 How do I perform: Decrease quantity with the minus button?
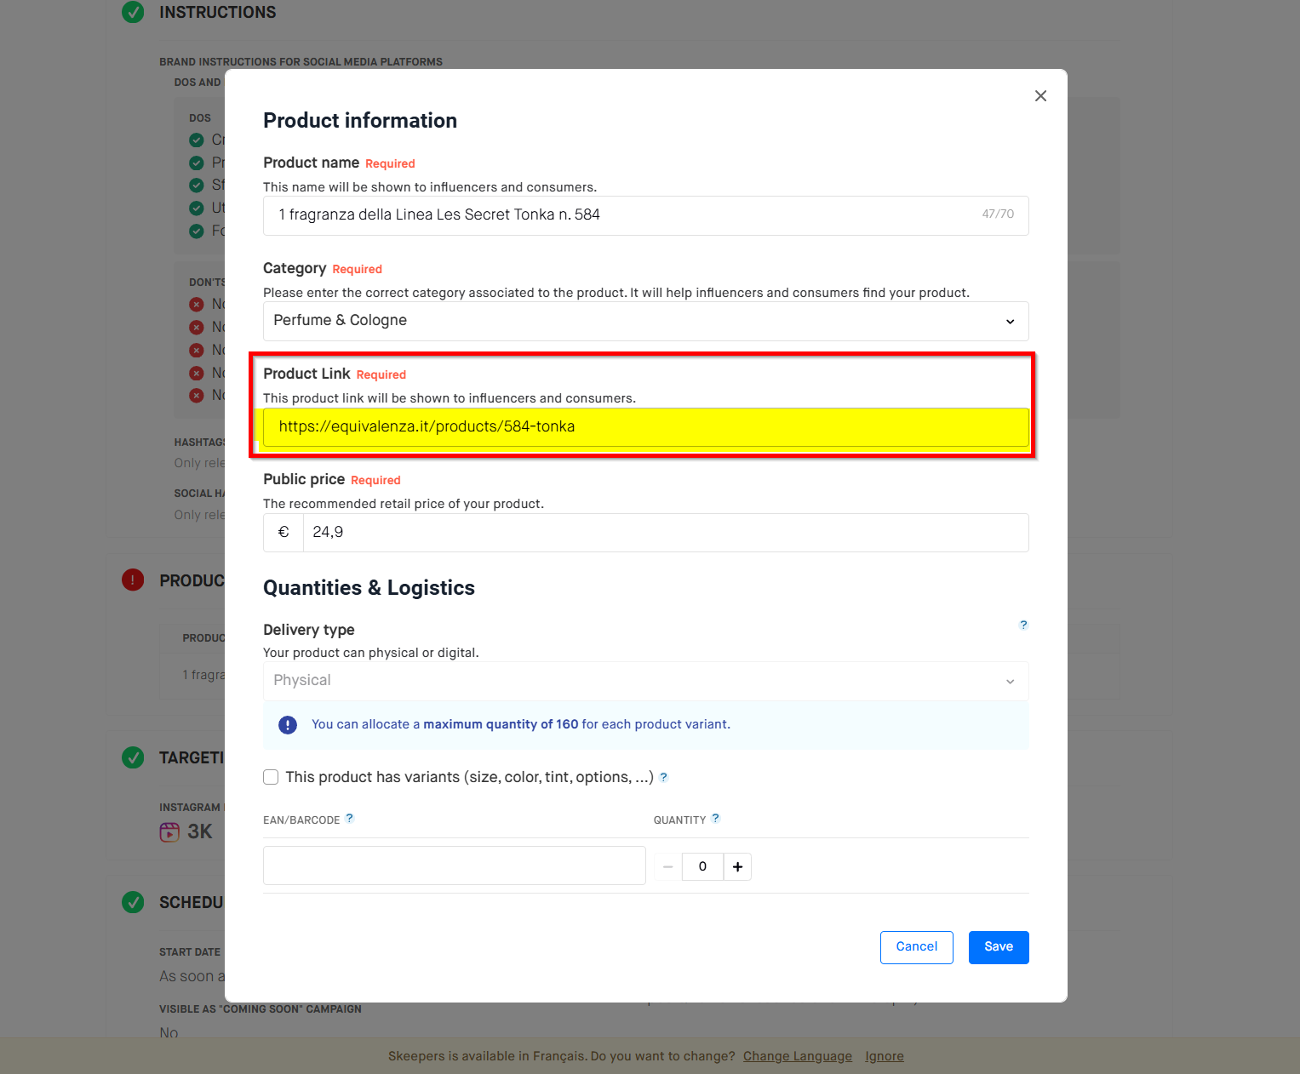[668, 866]
